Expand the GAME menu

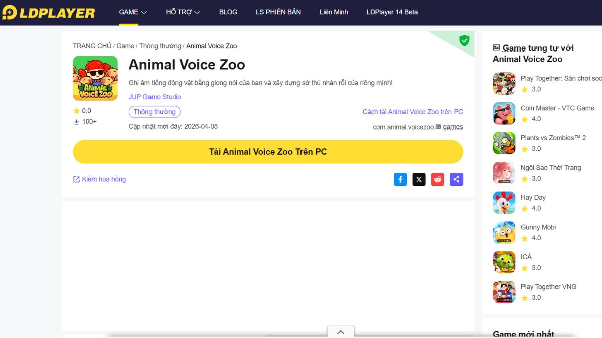133,12
